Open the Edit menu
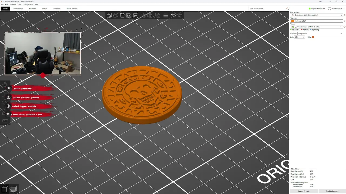This screenshot has width=346, height=194. click(x=6, y=4)
